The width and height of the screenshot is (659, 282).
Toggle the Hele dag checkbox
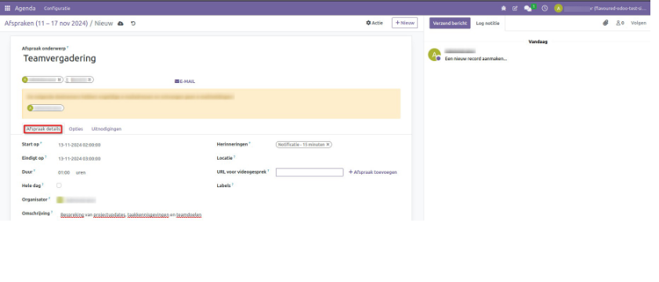coord(59,185)
